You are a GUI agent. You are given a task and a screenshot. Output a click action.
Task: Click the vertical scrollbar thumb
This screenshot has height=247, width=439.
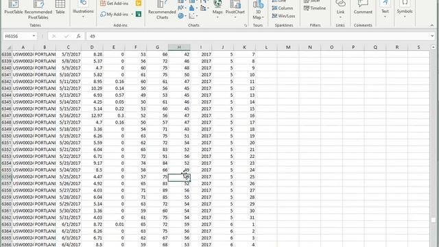[434, 220]
